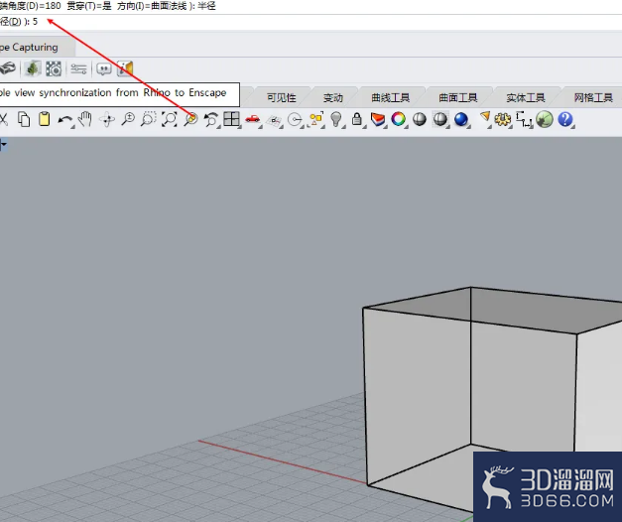Open Enscape settings sliders icon
The height and width of the screenshot is (522, 622).
78,68
